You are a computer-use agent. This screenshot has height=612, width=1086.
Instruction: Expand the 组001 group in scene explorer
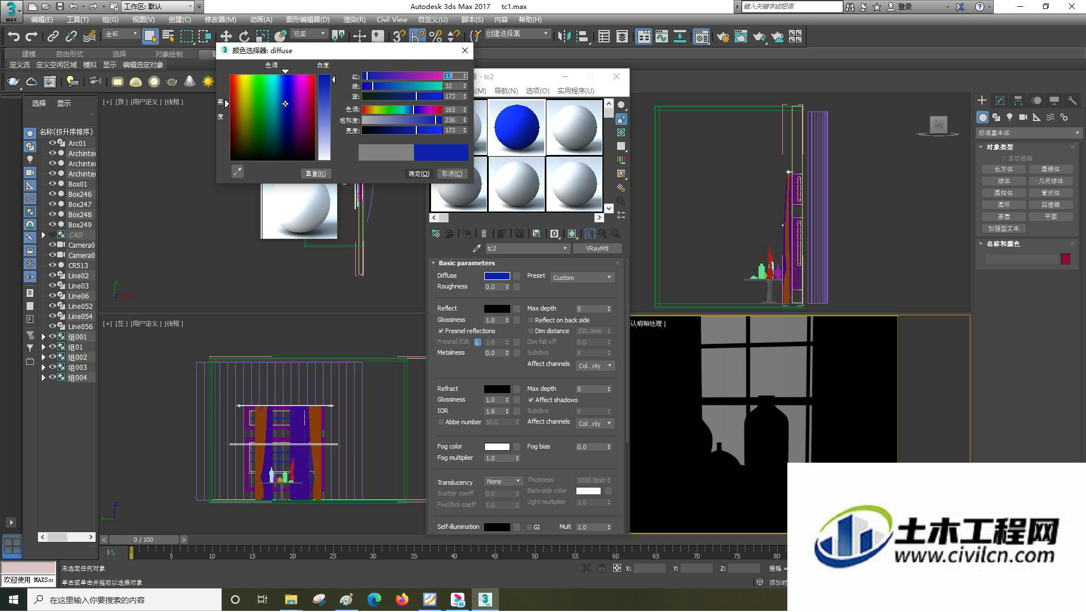pyautogui.click(x=44, y=337)
